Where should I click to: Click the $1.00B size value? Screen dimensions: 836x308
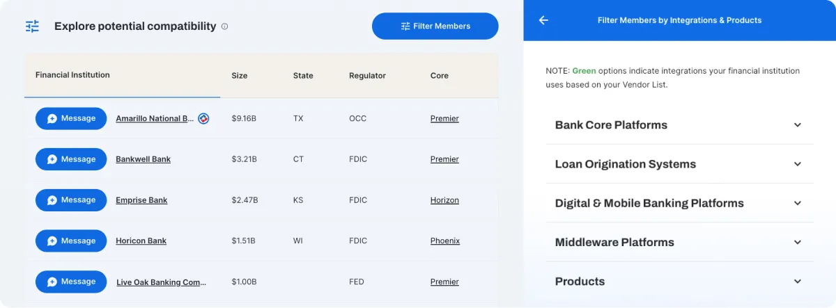click(x=244, y=282)
